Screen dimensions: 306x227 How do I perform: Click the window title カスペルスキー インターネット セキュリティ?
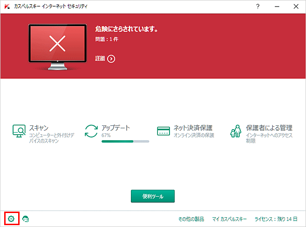point(51,7)
